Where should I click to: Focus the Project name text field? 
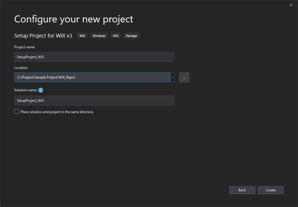[94, 57]
